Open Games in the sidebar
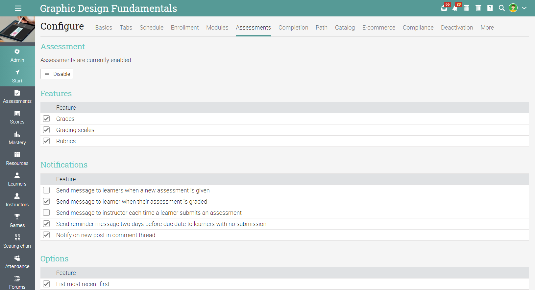The image size is (535, 290). [17, 221]
